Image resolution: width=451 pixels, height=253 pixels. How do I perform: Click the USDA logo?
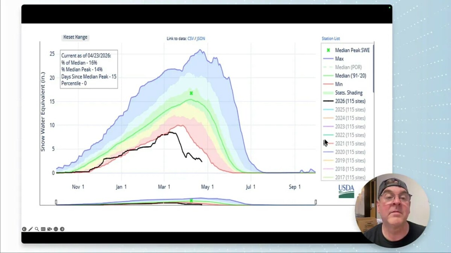pyautogui.click(x=346, y=191)
